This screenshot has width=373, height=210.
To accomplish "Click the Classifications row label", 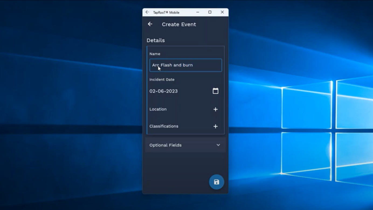I will click(164, 126).
